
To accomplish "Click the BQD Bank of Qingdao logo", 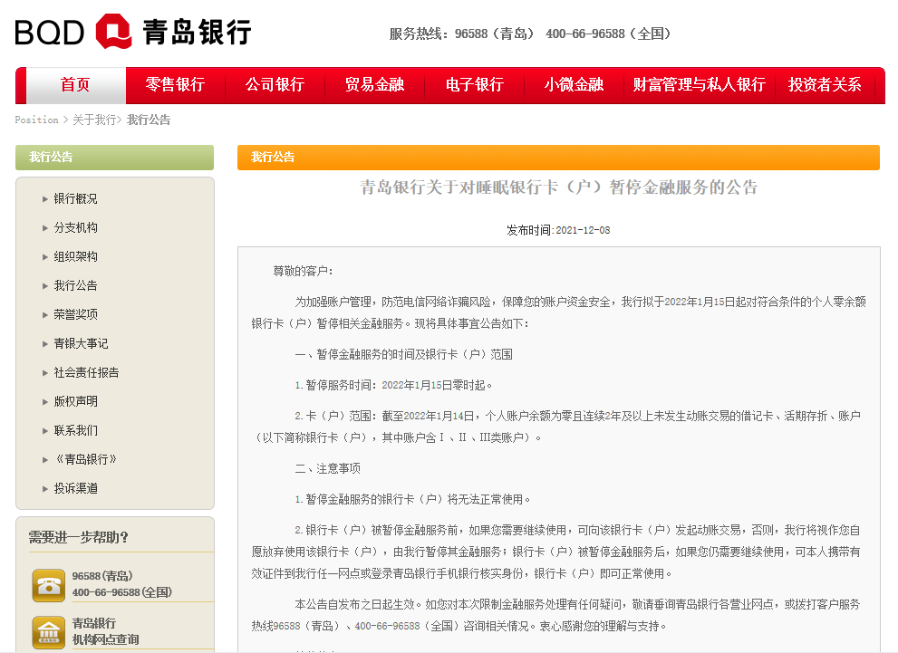I will (x=133, y=32).
